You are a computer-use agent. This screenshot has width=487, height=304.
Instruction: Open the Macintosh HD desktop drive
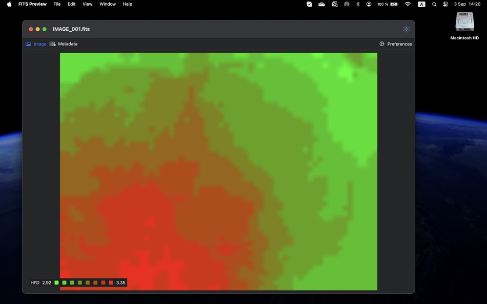[x=464, y=26]
